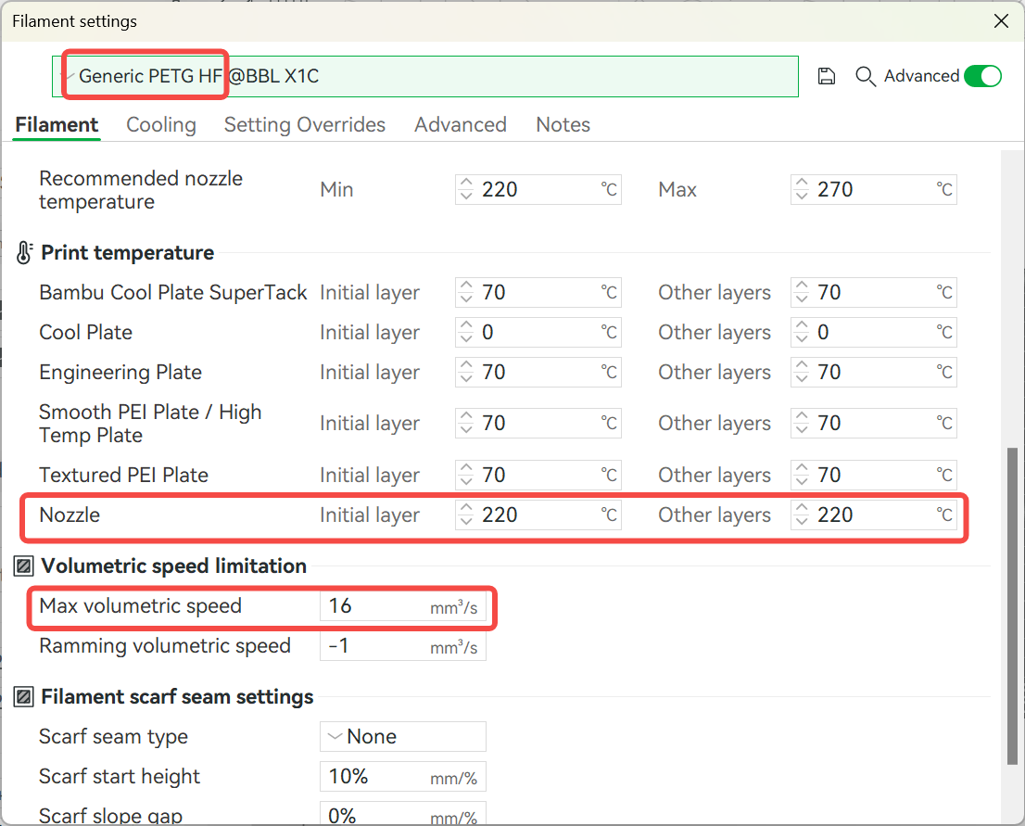The width and height of the screenshot is (1025, 826).
Task: Click Textured PEI Plate initial layer field
Action: click(538, 475)
